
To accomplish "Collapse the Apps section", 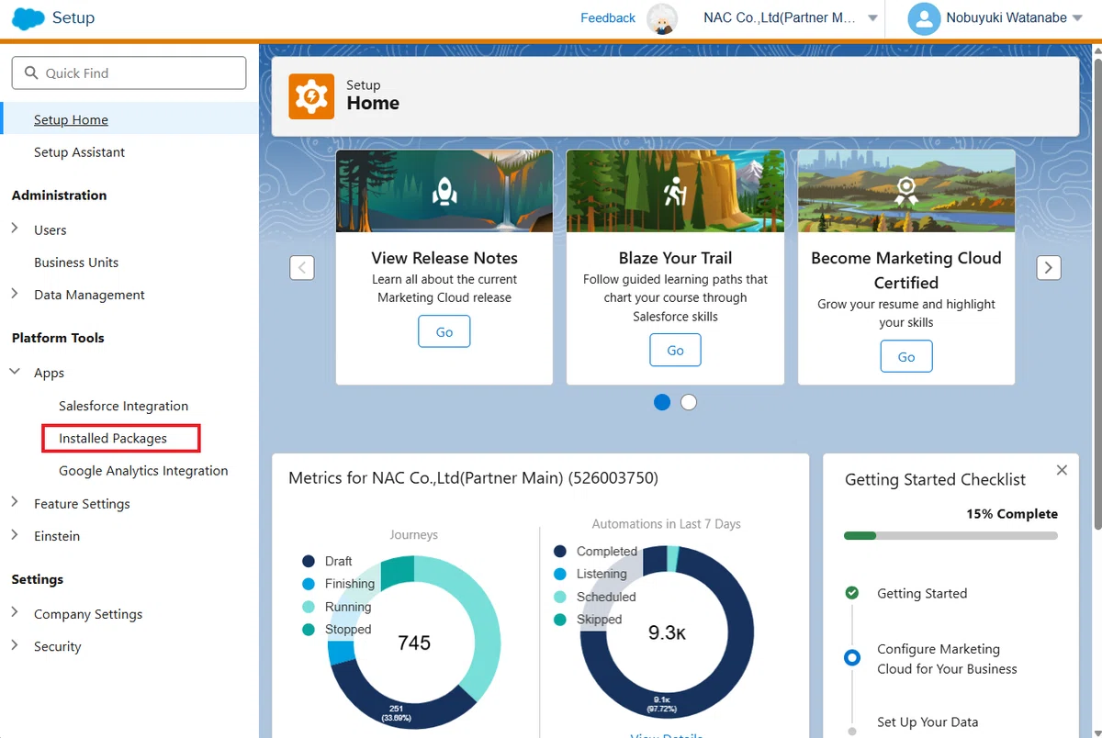I will (x=15, y=372).
